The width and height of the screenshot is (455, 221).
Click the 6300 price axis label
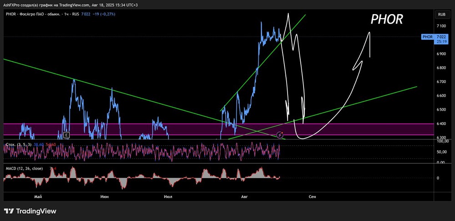pos(442,138)
